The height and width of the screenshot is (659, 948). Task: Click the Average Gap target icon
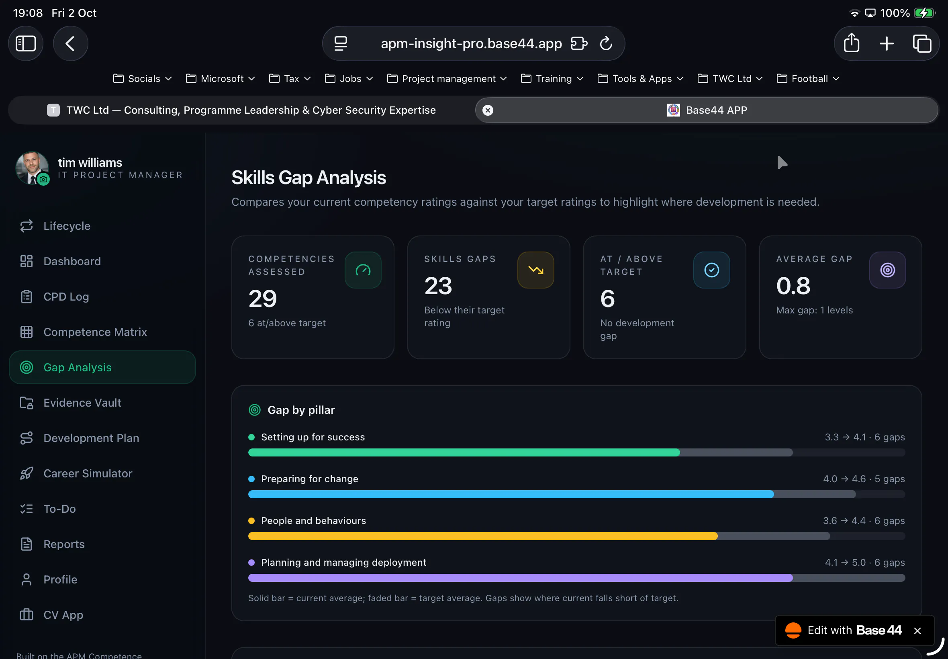(887, 270)
